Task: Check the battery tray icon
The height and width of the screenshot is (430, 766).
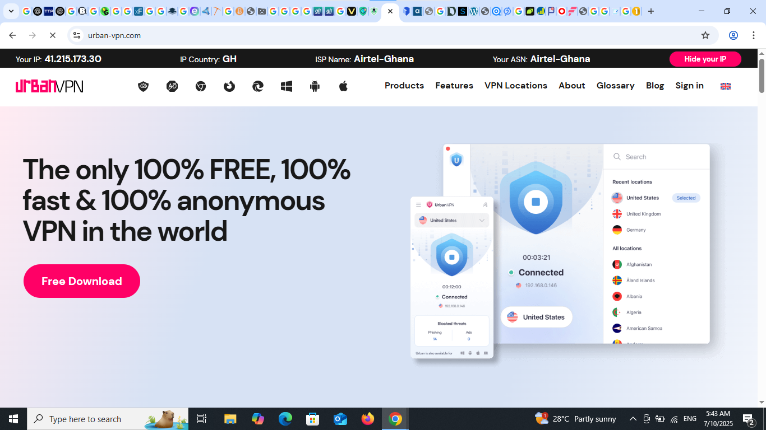Action: point(660,419)
